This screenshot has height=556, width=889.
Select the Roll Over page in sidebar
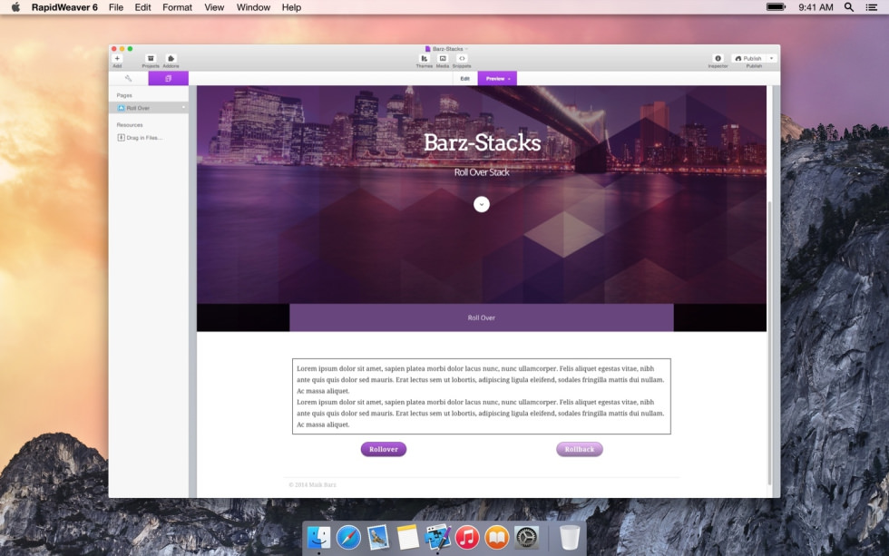149,108
